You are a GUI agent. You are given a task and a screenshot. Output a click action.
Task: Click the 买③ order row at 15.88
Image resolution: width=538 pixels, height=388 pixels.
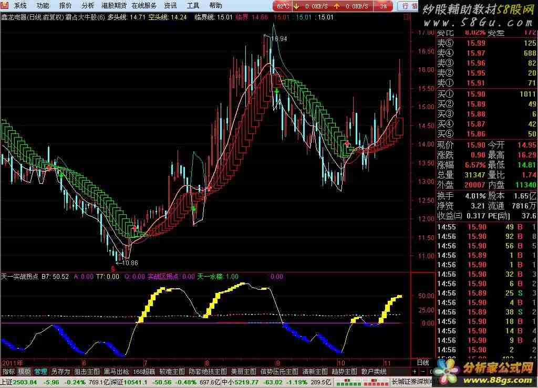click(487, 114)
